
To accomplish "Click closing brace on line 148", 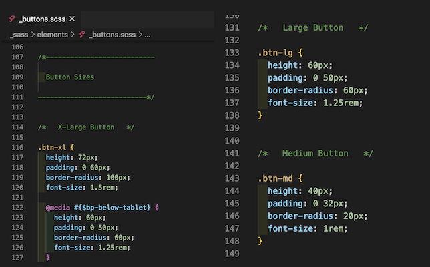I will [x=260, y=241].
